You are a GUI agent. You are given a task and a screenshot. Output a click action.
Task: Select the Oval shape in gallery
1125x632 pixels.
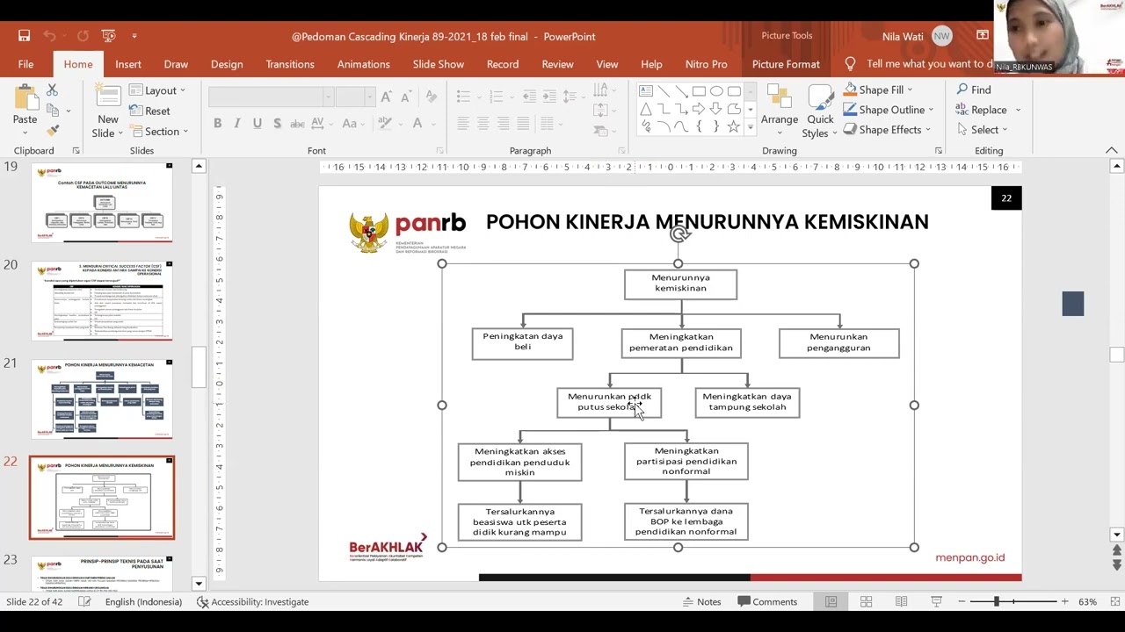tap(716, 91)
